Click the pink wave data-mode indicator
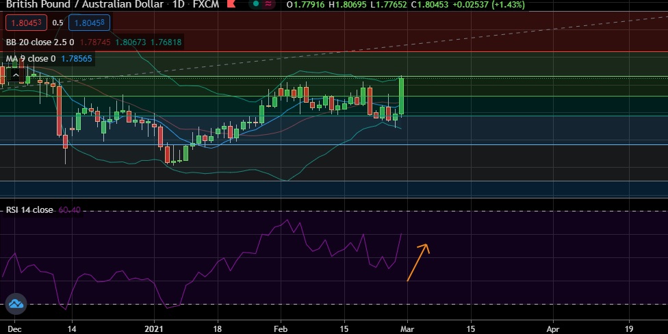The height and width of the screenshot is (334, 668). point(269,4)
